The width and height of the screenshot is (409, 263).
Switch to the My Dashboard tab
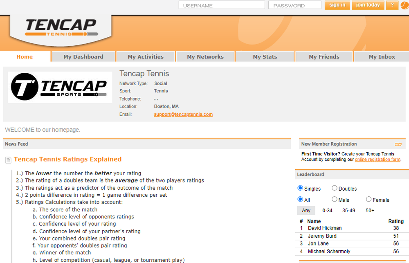[83, 56]
